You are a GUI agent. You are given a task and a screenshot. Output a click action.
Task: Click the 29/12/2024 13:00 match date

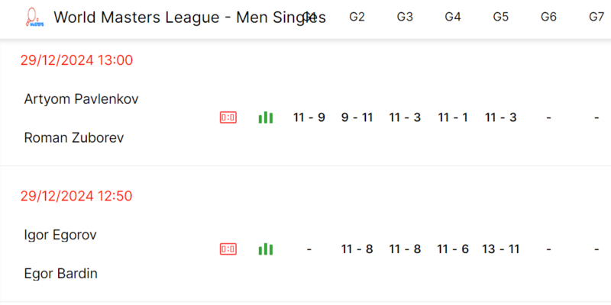[x=76, y=60]
